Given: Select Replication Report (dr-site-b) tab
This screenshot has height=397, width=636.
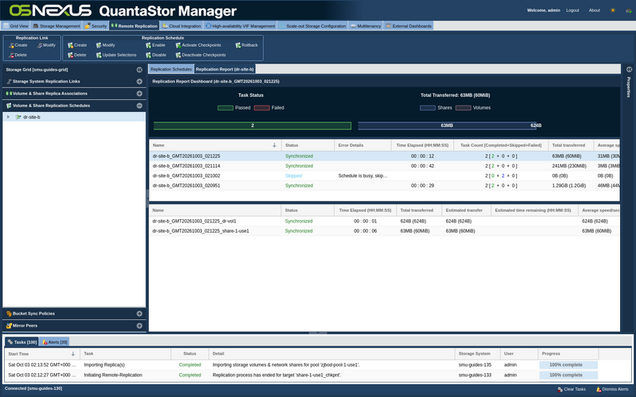Looking at the screenshot, I should (225, 69).
